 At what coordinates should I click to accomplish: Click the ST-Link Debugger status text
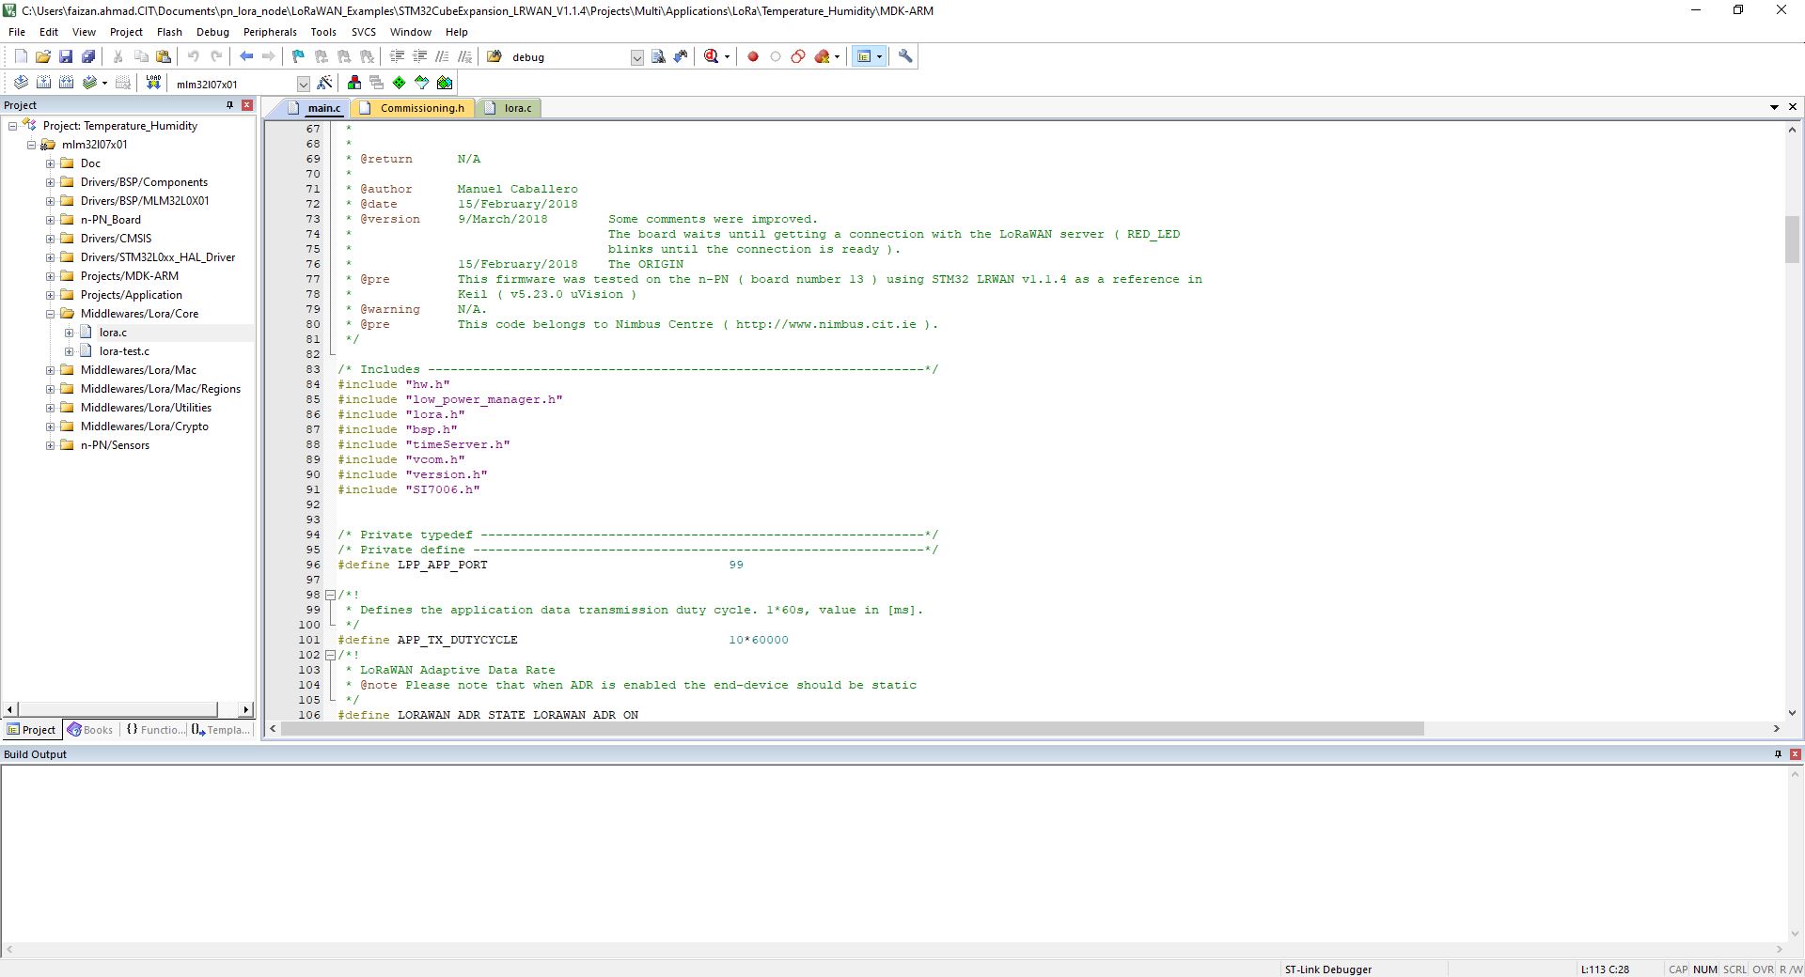point(1327,969)
